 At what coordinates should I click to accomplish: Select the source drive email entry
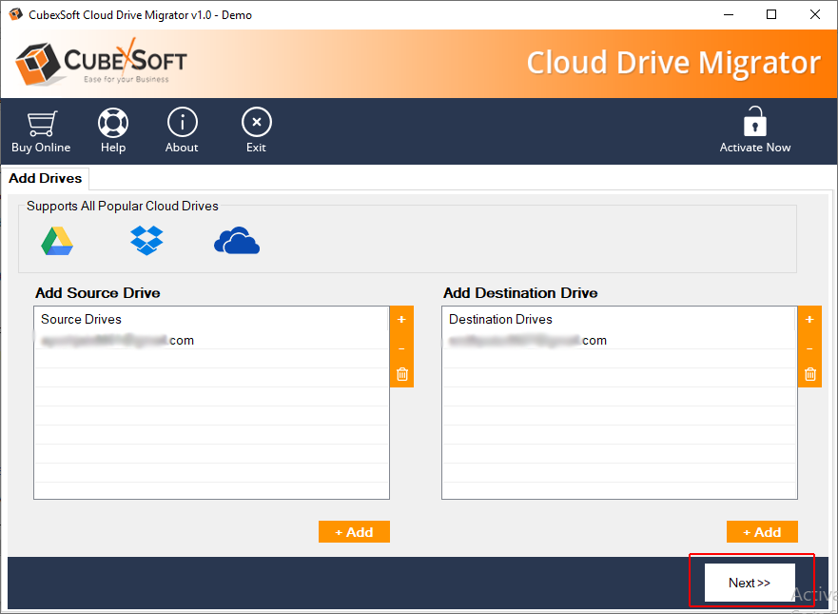coord(117,341)
